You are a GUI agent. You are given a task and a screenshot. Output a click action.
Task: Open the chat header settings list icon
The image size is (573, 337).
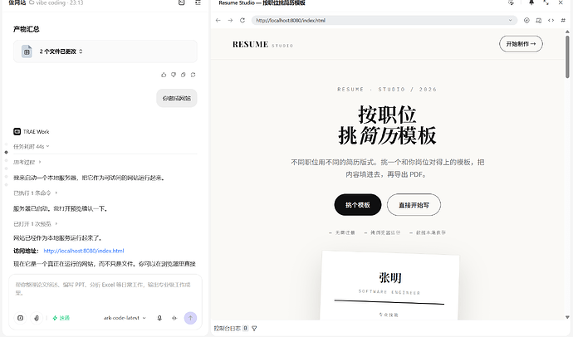click(x=198, y=2)
